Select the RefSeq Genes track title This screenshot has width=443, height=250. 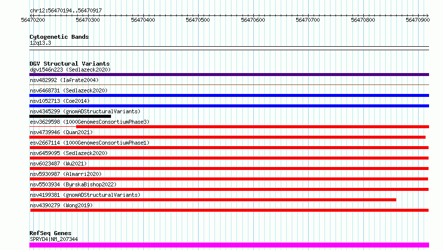[x=50, y=233]
